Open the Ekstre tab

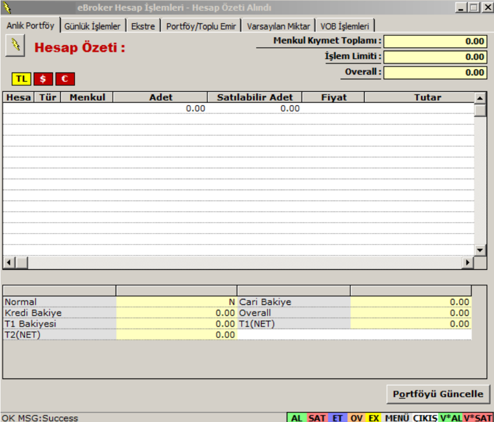tap(143, 26)
